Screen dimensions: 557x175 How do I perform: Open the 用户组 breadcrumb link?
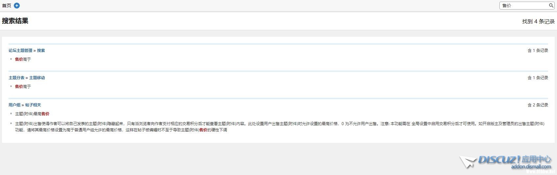(14, 105)
